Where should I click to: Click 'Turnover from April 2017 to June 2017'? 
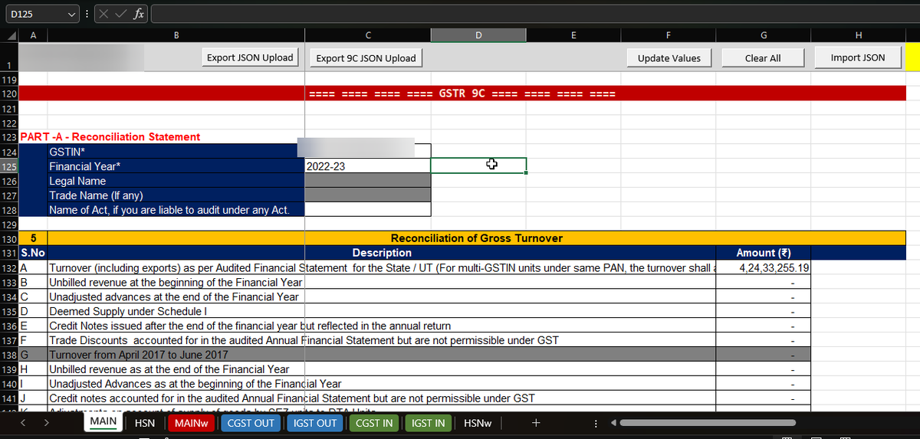click(x=139, y=355)
